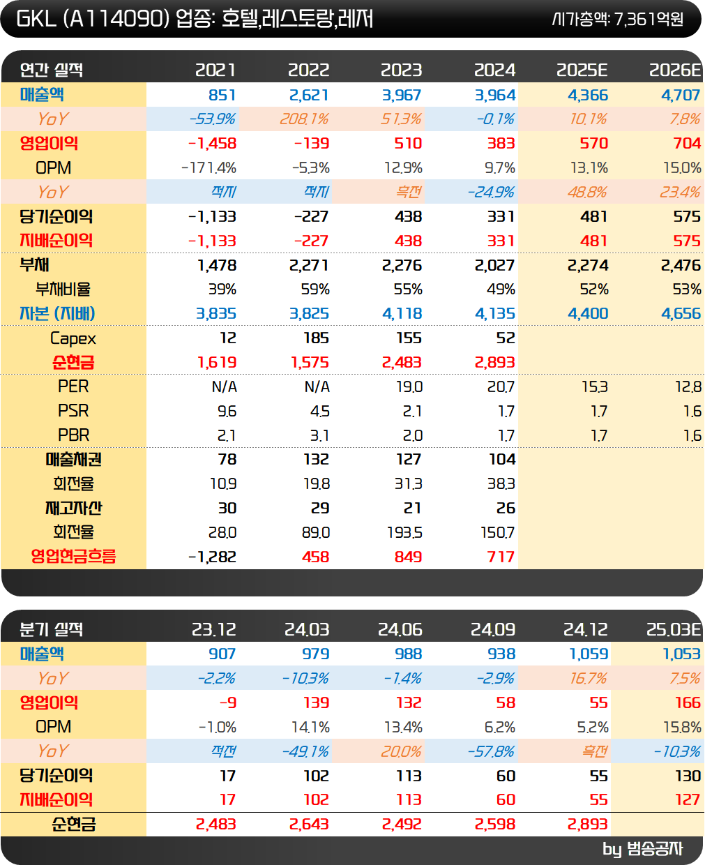Click the 자본 (지배) row label
705x865 pixels.
(57, 313)
